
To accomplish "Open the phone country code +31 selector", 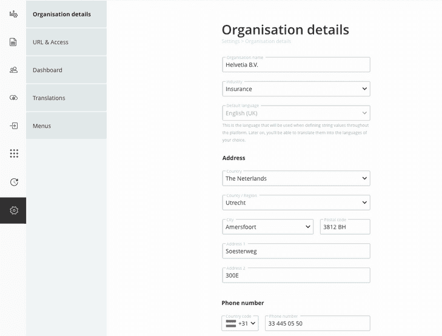I will click(x=240, y=323).
